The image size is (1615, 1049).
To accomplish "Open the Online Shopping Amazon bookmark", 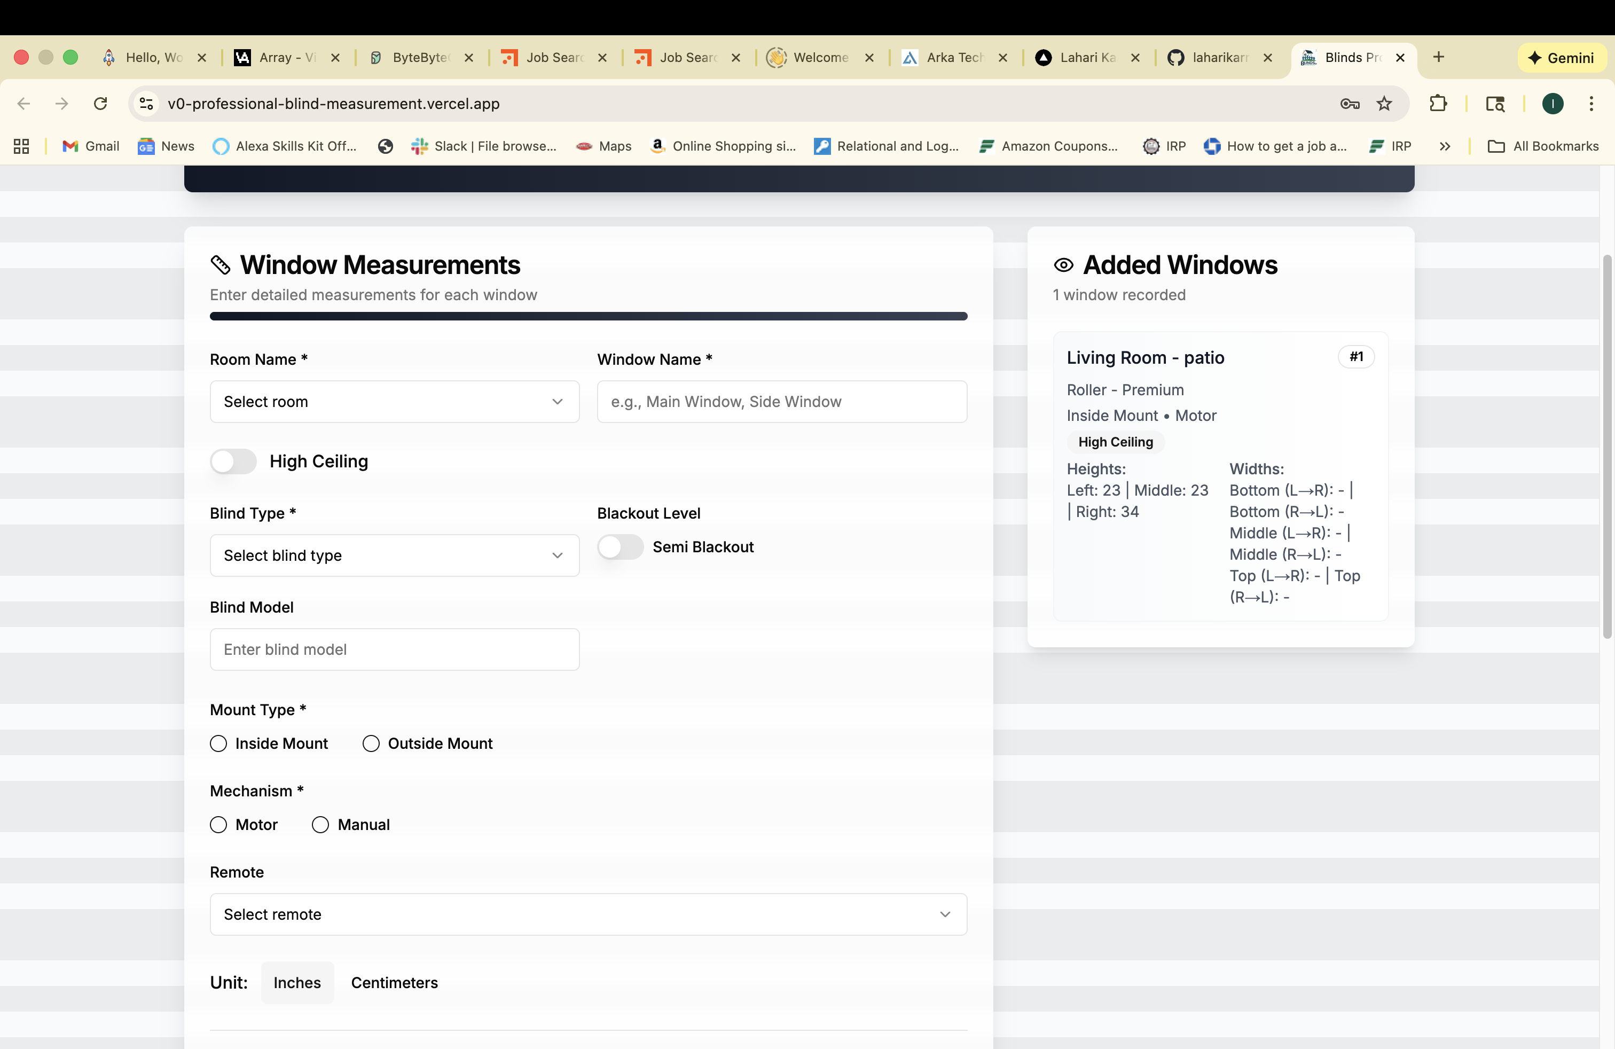I will tap(723, 146).
